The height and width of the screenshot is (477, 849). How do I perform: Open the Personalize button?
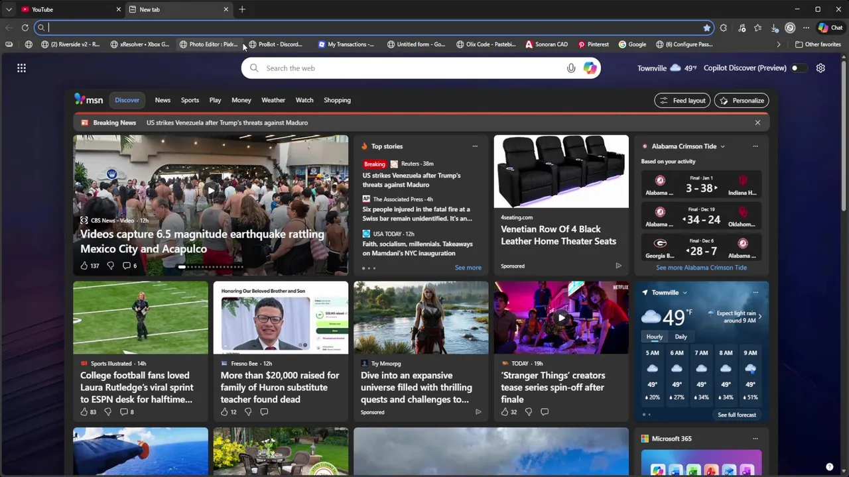[742, 101]
